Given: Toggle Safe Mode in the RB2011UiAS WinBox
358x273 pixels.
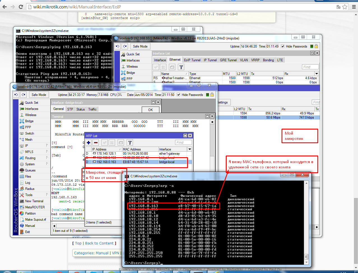Looking at the screenshot, I should (x=140, y=46).
